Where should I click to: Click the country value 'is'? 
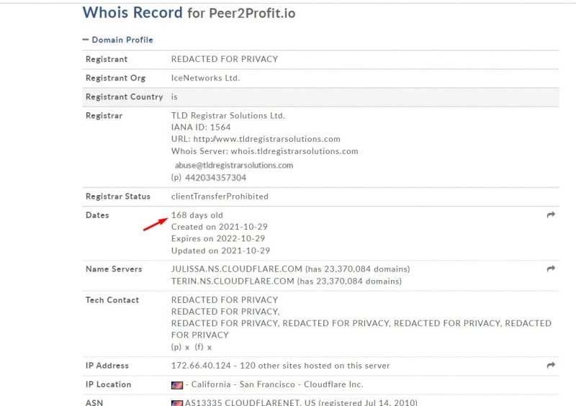(174, 97)
